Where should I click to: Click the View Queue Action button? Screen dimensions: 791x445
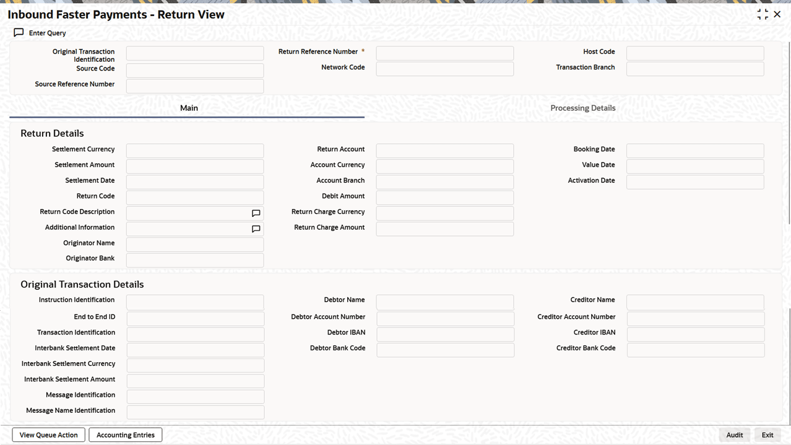point(48,435)
